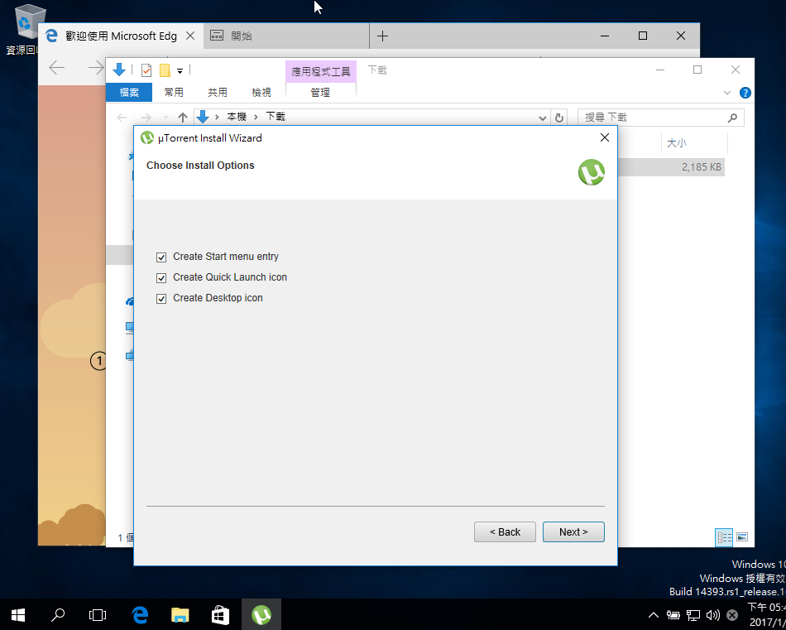Open Windows Store from taskbar
Image resolution: width=786 pixels, height=630 pixels.
(x=221, y=614)
